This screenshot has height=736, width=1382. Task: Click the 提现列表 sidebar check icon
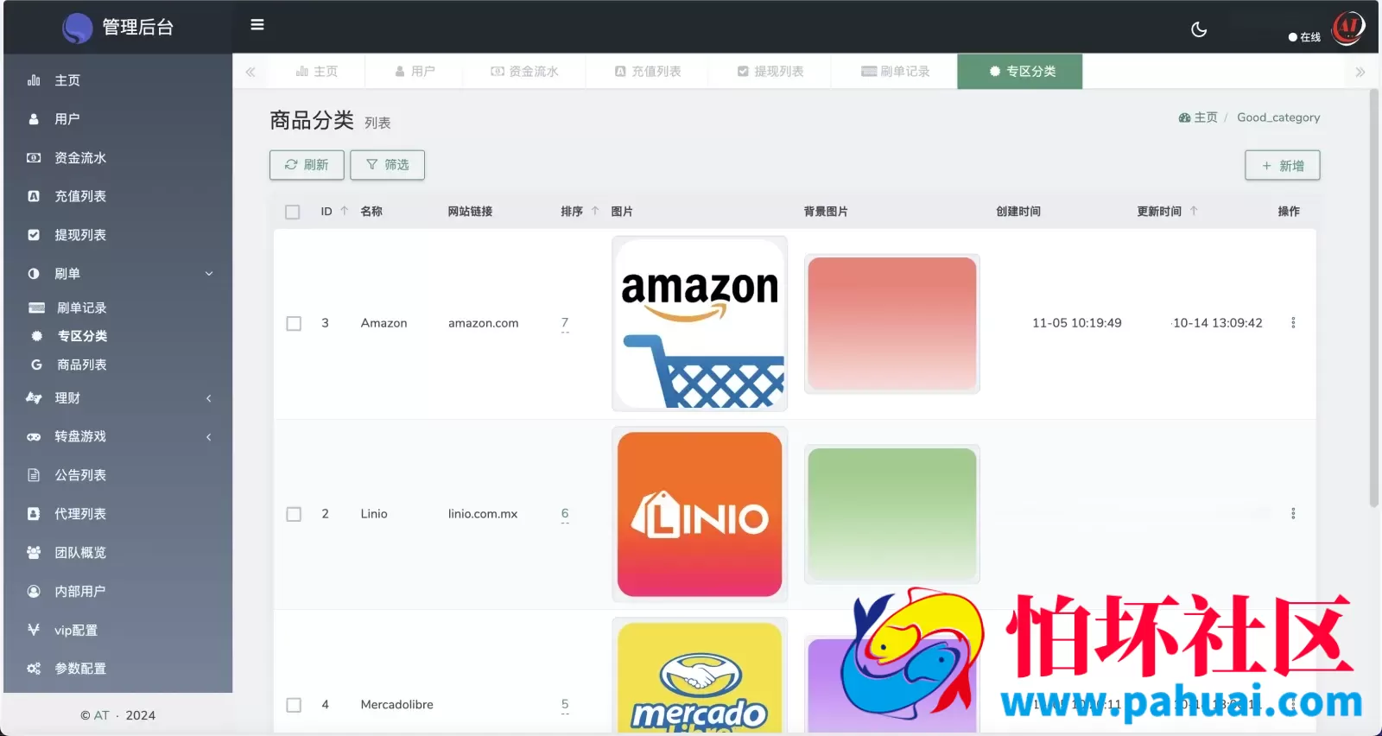tap(34, 235)
